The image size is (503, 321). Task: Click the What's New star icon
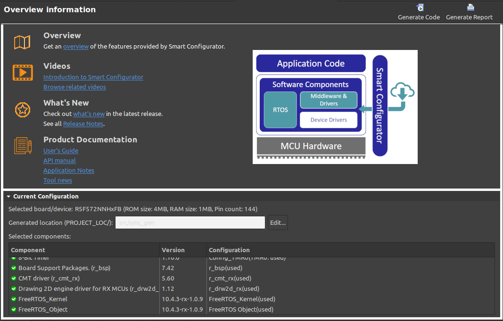click(x=22, y=109)
